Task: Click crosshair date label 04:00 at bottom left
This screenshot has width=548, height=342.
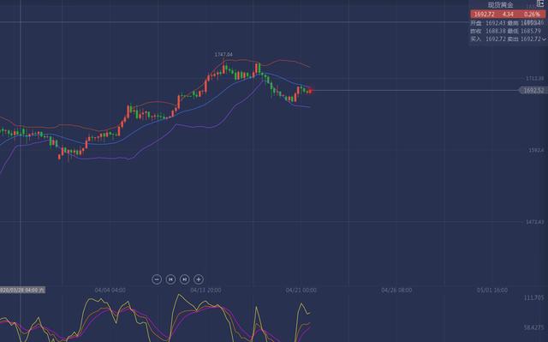Action: click(22, 290)
